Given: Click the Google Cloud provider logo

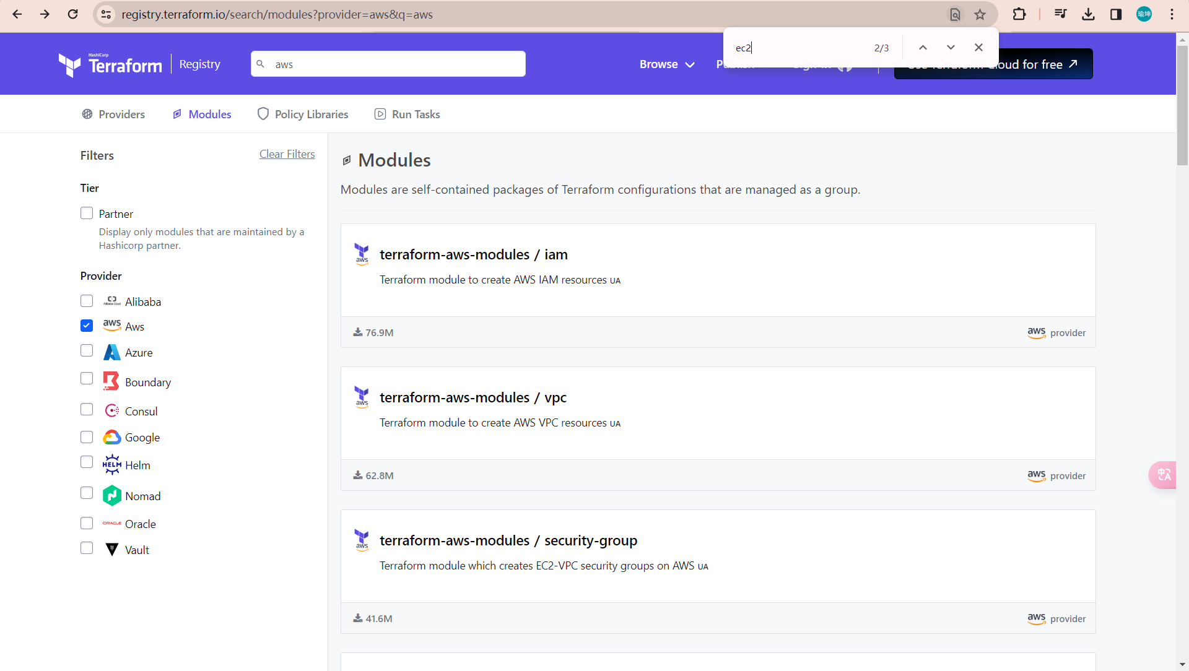Looking at the screenshot, I should (111, 437).
